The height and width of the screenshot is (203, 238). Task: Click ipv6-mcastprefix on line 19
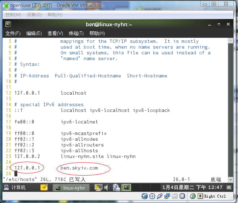tap(84, 134)
